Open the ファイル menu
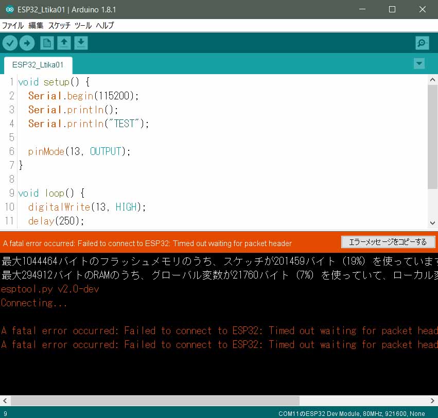 pos(13,25)
